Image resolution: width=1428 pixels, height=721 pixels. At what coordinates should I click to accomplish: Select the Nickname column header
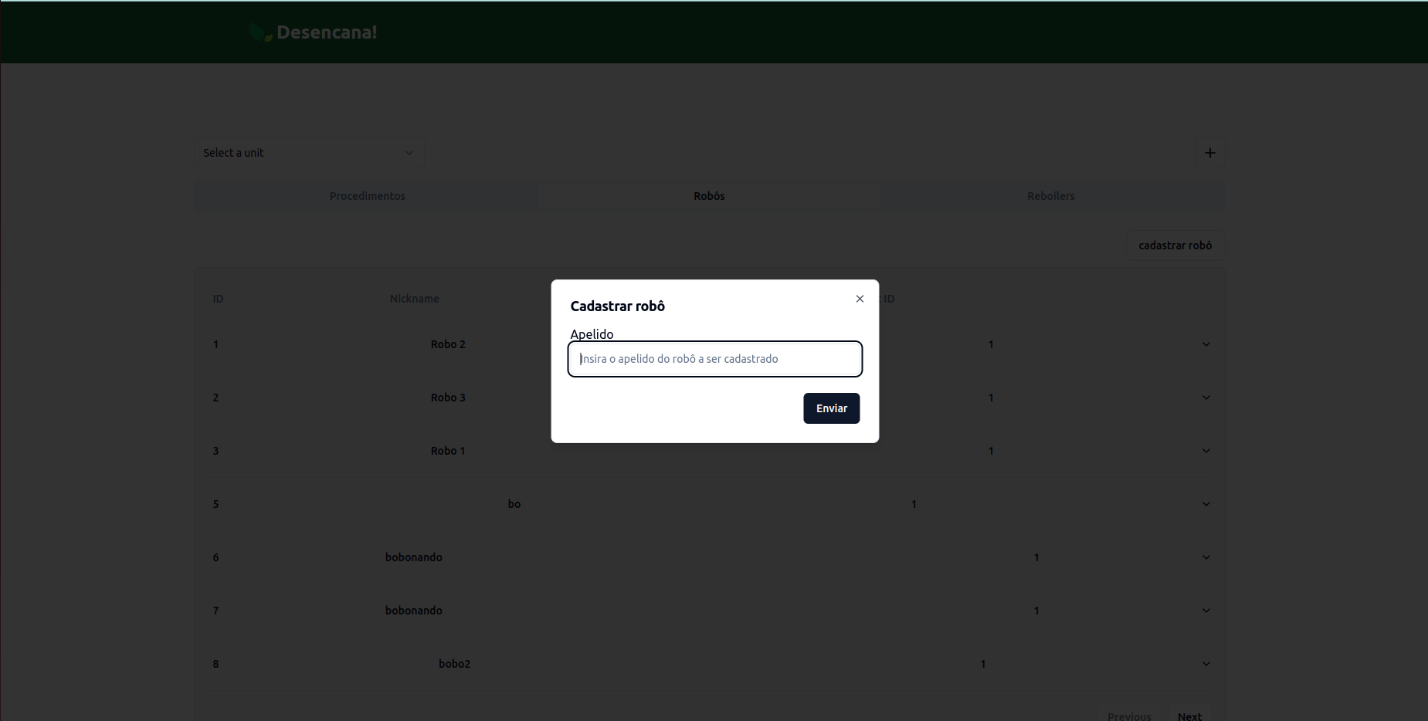click(415, 299)
